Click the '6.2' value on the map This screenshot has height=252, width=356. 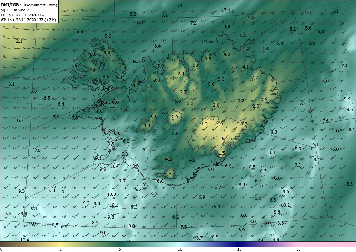176,217
